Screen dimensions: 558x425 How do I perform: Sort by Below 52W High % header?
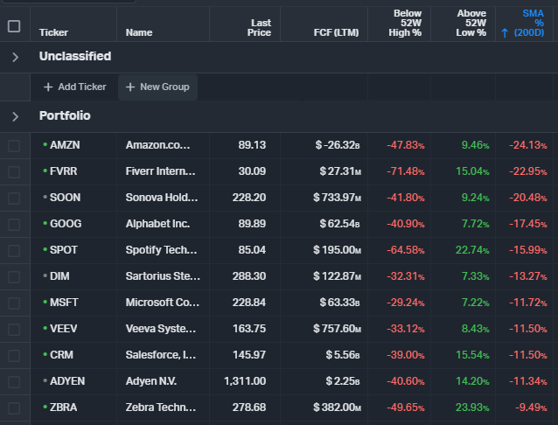coord(405,23)
